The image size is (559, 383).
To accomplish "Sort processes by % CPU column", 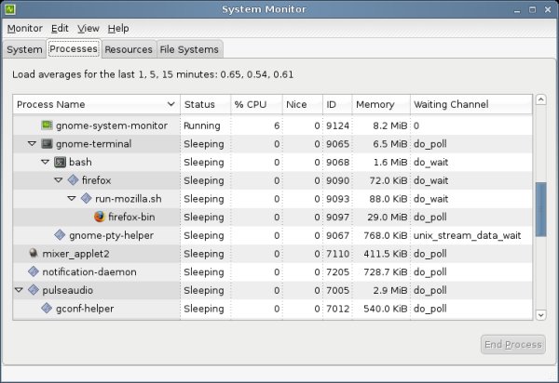I will 252,104.
